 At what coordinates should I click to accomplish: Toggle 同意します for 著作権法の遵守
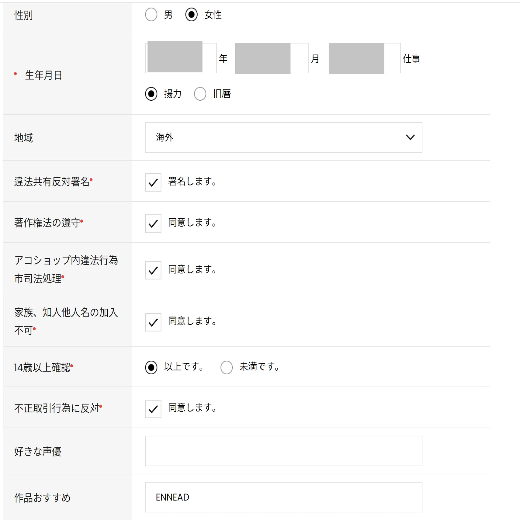pos(153,224)
